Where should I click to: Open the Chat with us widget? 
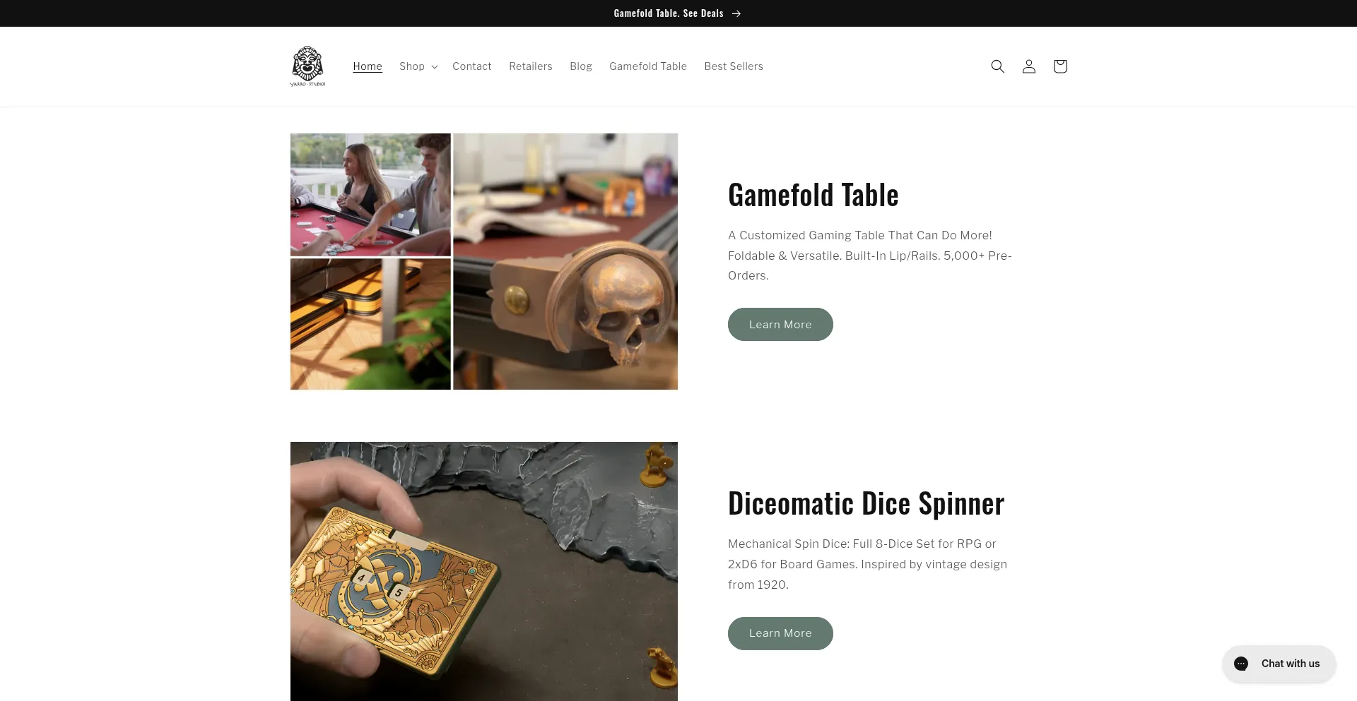tap(1279, 664)
